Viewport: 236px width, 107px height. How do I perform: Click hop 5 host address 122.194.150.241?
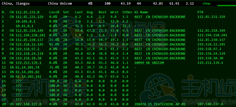30,35
